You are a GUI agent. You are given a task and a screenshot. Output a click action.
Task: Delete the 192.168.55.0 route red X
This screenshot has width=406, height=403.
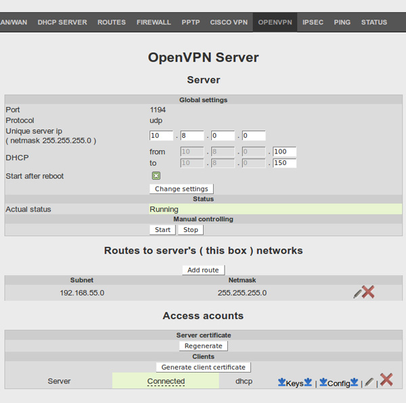point(368,292)
